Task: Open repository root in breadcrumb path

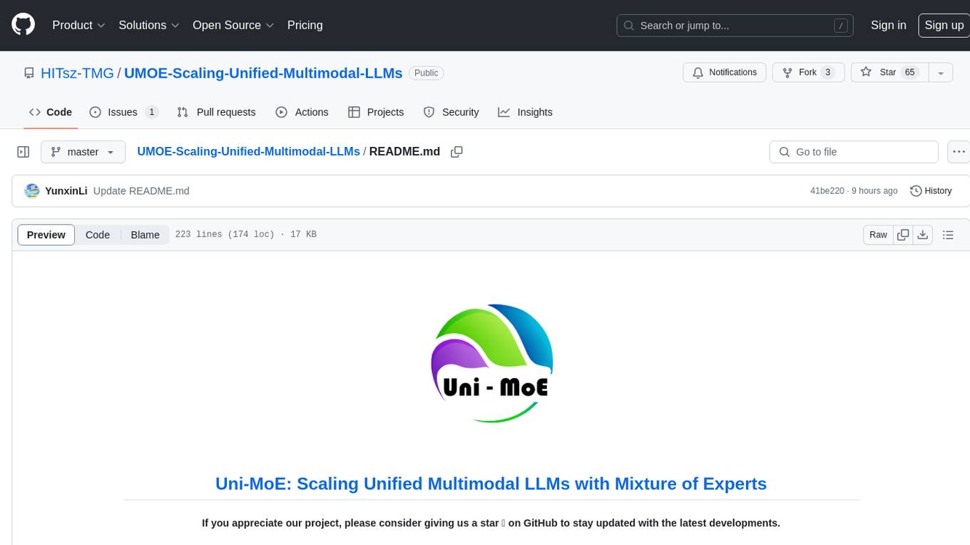Action: pyautogui.click(x=248, y=151)
